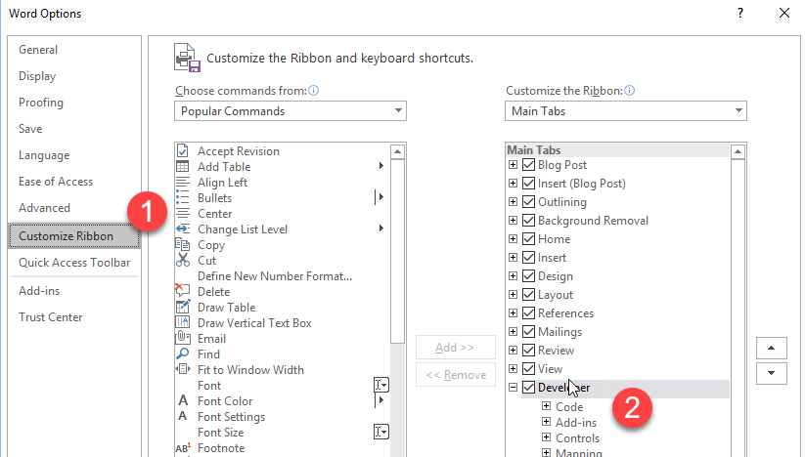Expand the Controls group node
805x457 pixels.
point(546,437)
